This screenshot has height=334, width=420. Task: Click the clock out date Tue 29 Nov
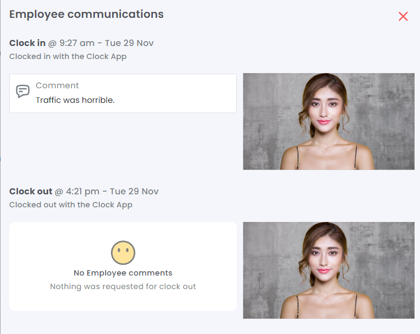134,192
